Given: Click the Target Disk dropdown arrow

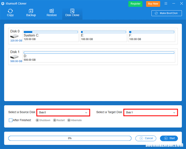Looking at the screenshot, I should pyautogui.click(x=174, y=112).
